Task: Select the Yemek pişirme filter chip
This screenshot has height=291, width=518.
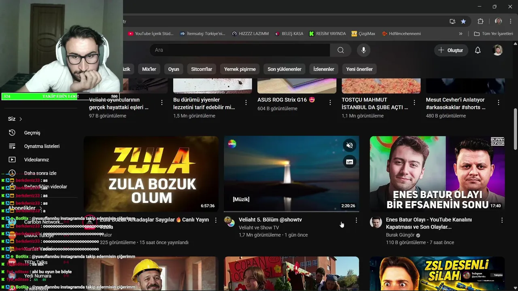Action: [x=240, y=69]
